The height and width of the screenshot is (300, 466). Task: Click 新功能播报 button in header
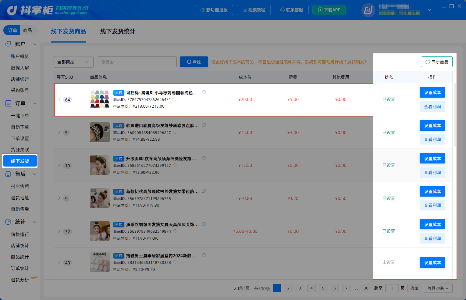coord(214,10)
